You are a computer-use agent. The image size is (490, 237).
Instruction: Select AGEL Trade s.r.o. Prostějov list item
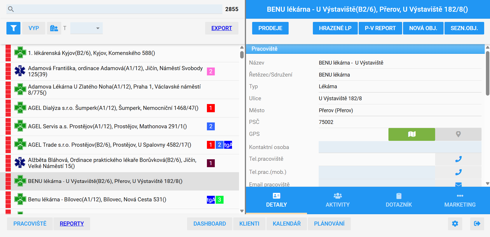[x=109, y=145]
